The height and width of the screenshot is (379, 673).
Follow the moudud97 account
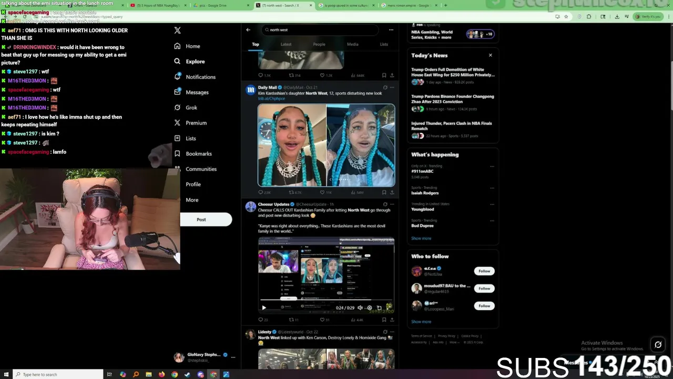(484, 288)
